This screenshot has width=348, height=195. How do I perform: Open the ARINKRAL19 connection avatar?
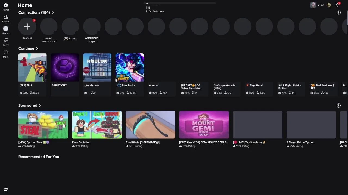point(92,27)
